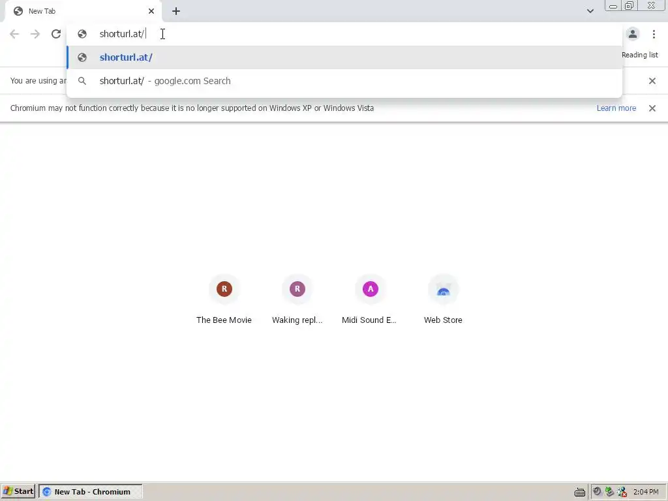Click the magnifier icon of the search suggestion
668x501 pixels.
pos(82,81)
